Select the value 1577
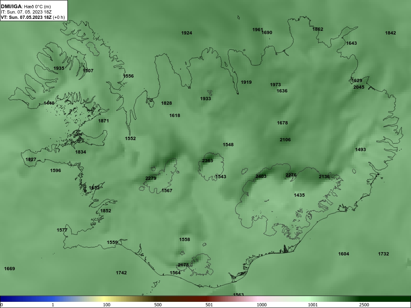The width and height of the screenshot is (411, 308). (62, 230)
